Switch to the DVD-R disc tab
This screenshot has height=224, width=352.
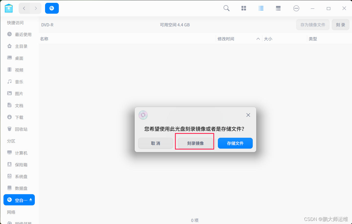point(52,8)
